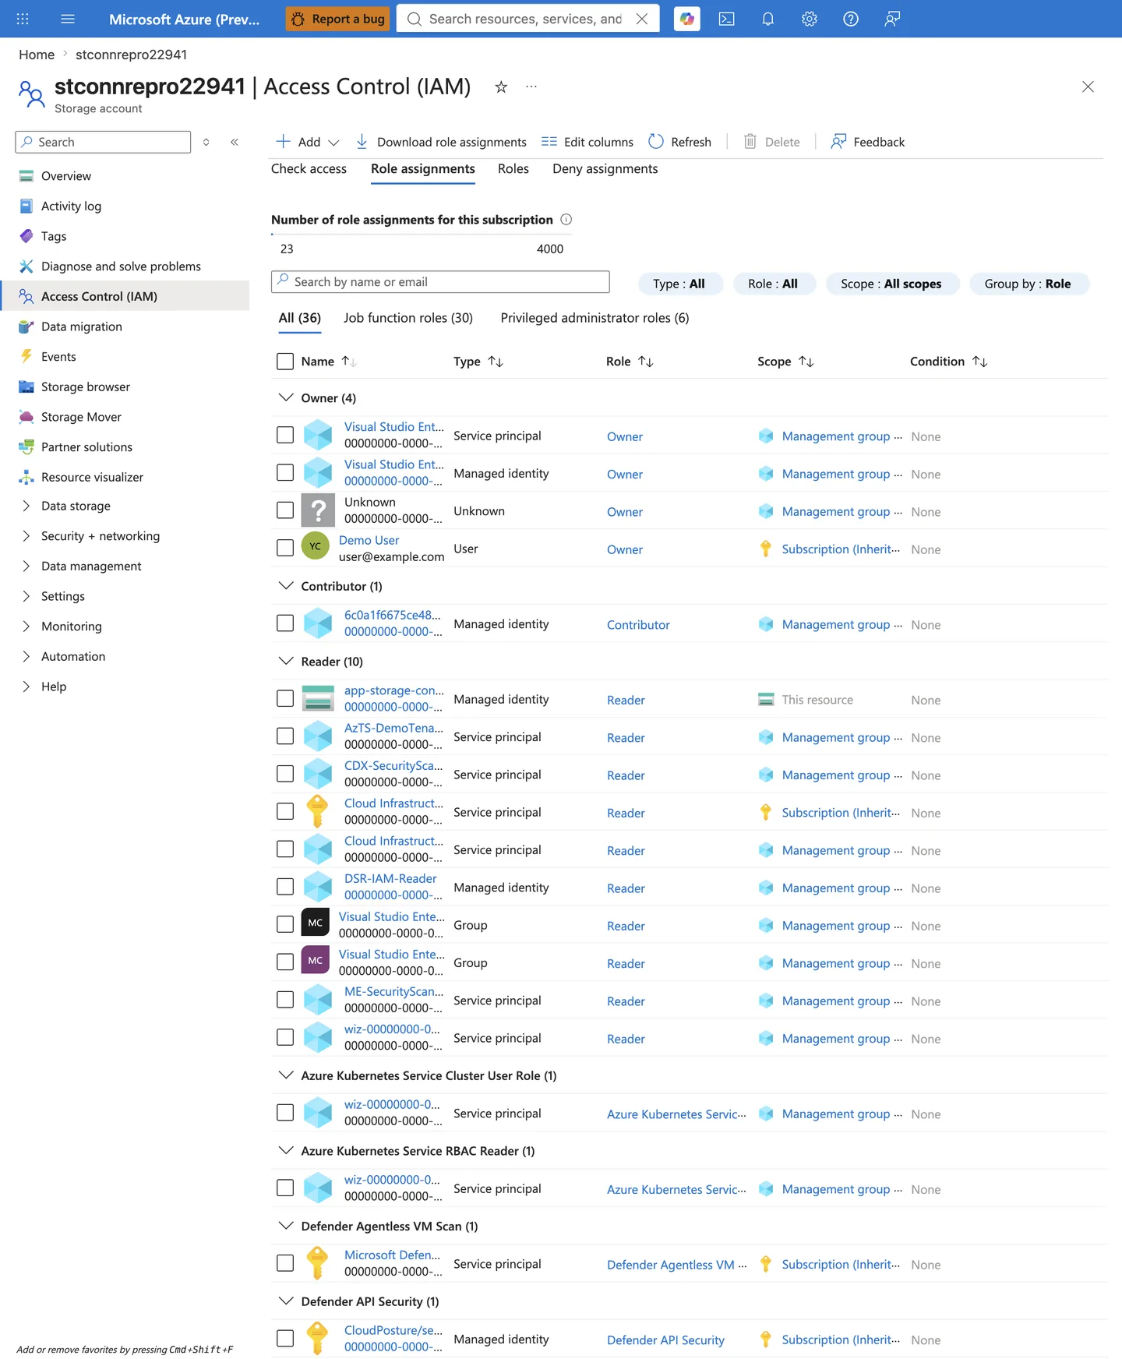Screen dimensions: 1122x1359
Task: Collapse the Owner (4) group
Action: pyautogui.click(x=286, y=397)
